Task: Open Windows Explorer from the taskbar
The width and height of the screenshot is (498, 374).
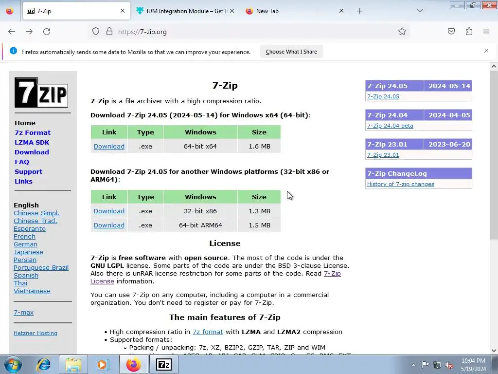Action: point(73,364)
